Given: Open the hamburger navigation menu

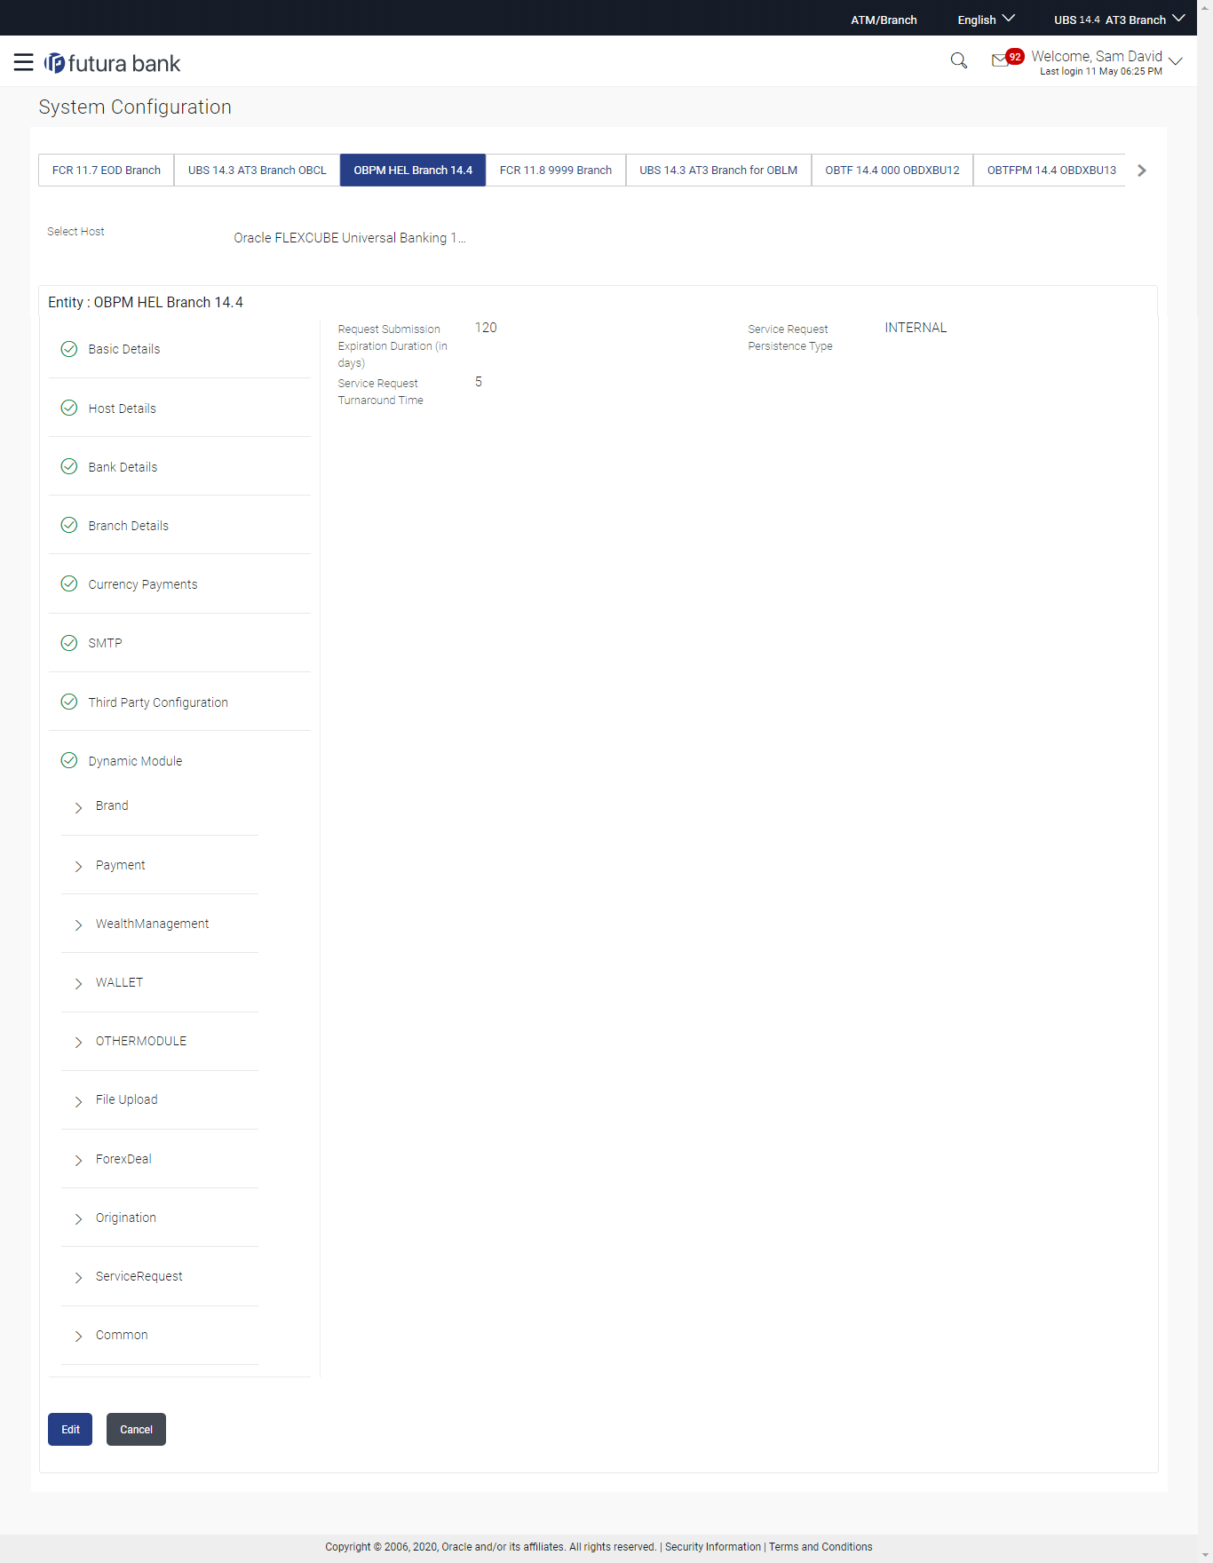Looking at the screenshot, I should point(24,62).
